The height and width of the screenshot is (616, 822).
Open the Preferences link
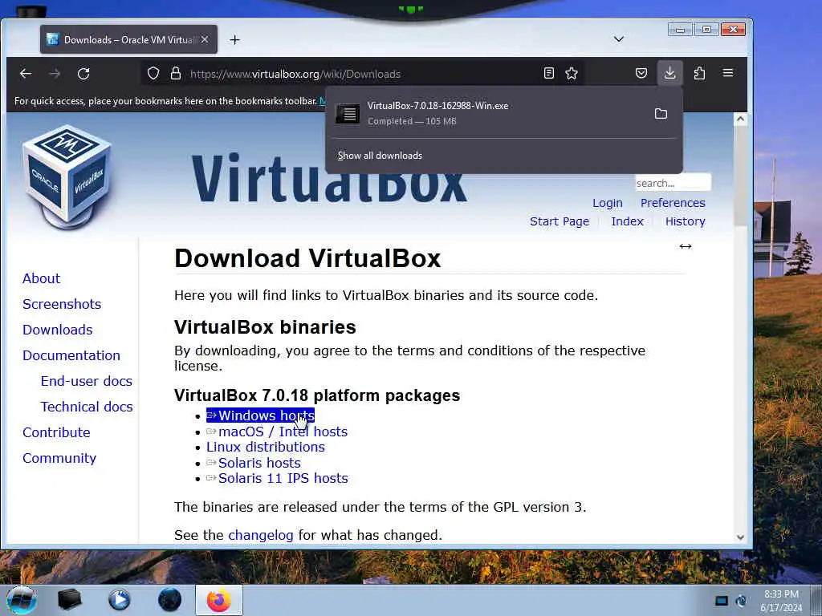673,203
